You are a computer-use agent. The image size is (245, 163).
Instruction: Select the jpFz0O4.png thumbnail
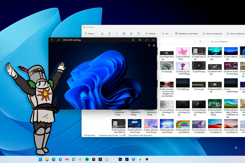click(x=199, y=65)
